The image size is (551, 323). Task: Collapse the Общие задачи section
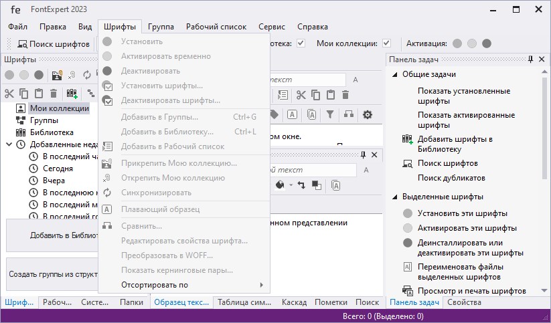point(395,74)
